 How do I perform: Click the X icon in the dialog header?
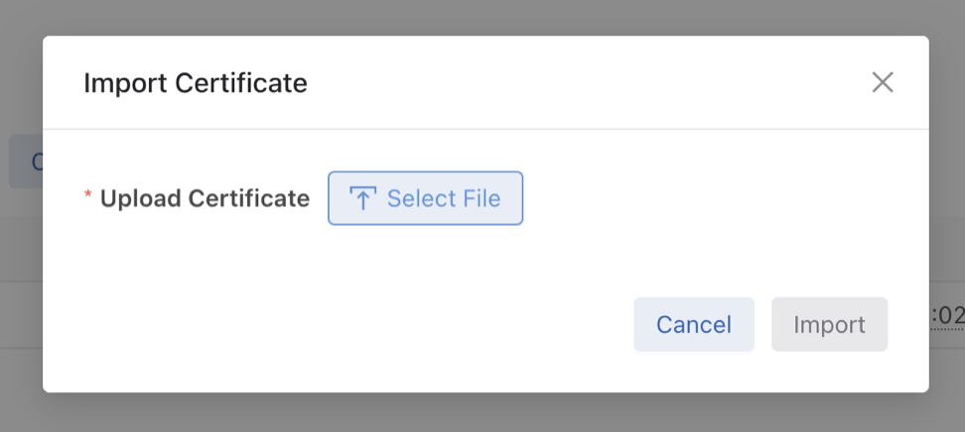(883, 82)
